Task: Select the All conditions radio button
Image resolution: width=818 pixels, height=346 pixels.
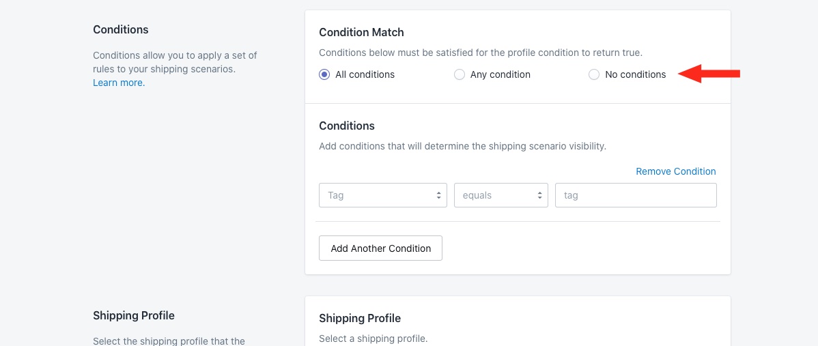Action: coord(324,74)
